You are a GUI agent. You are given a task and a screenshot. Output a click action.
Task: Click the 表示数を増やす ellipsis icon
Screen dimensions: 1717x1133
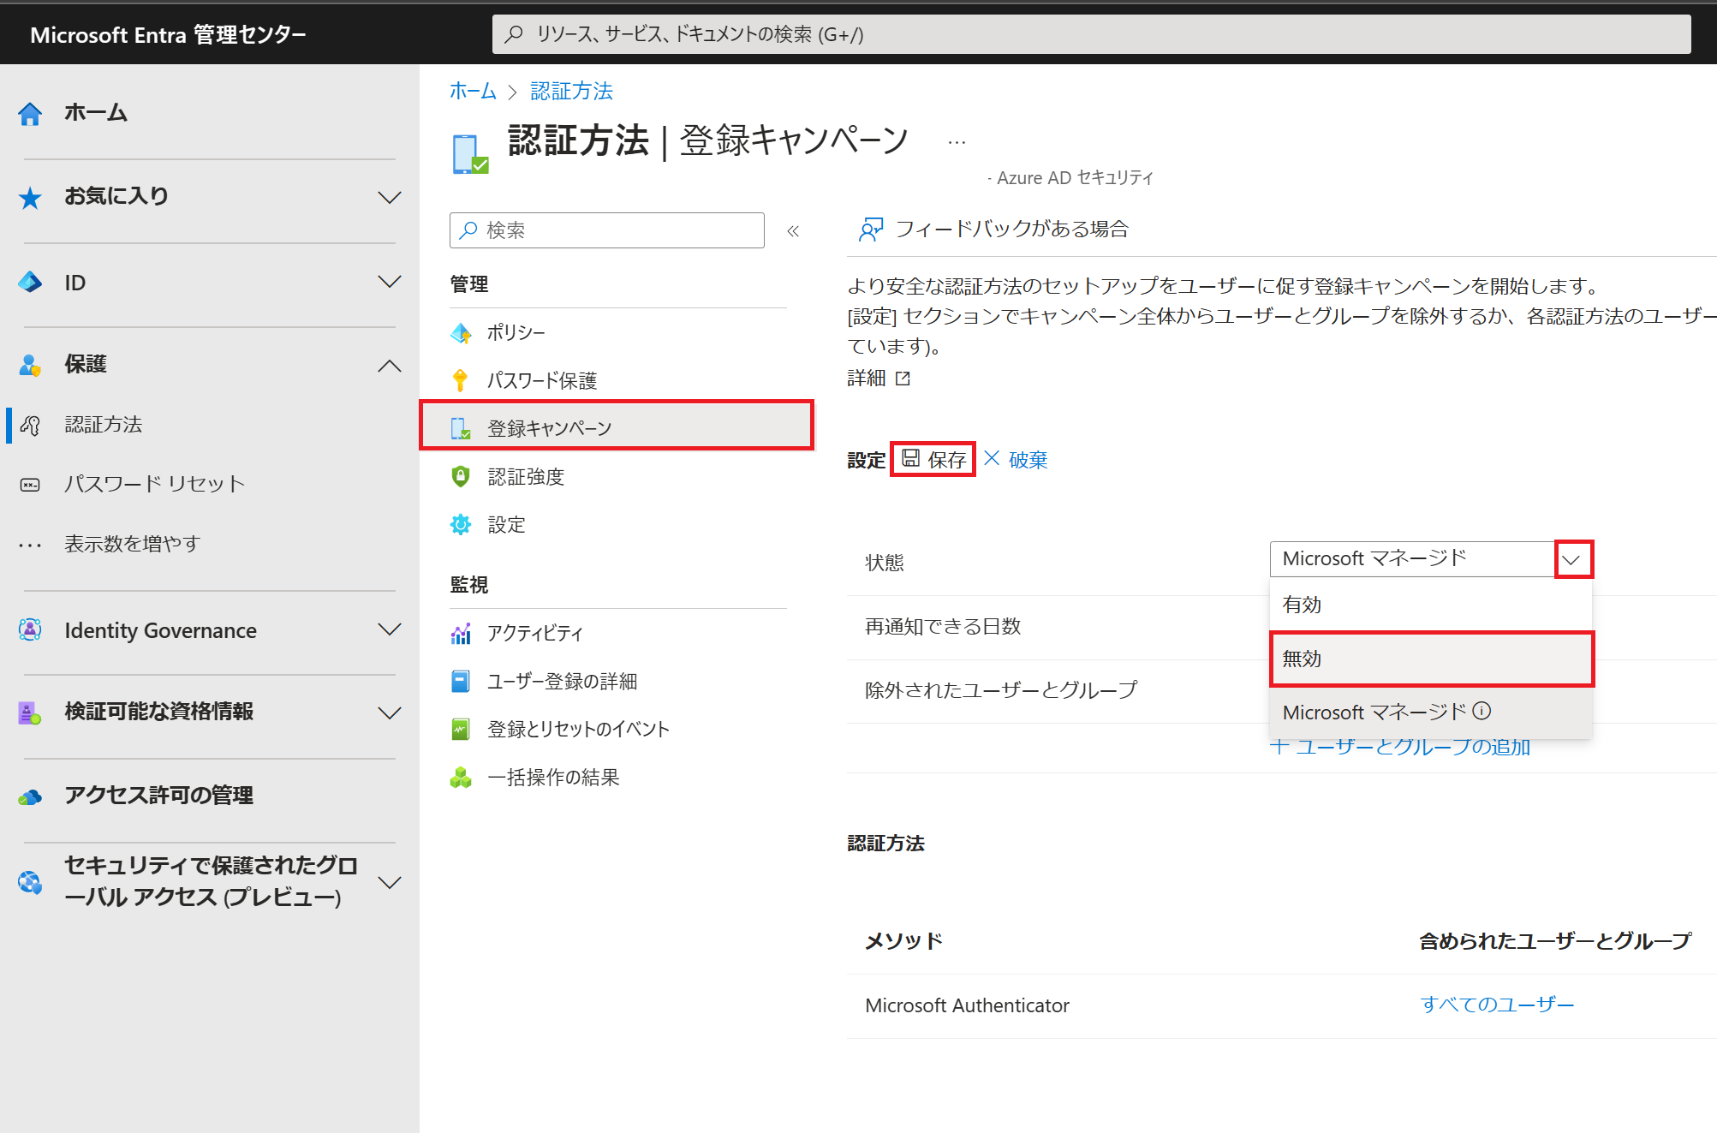pyautogui.click(x=30, y=545)
